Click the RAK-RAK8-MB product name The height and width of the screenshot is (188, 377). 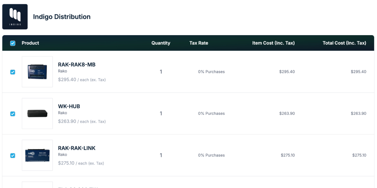[77, 64]
